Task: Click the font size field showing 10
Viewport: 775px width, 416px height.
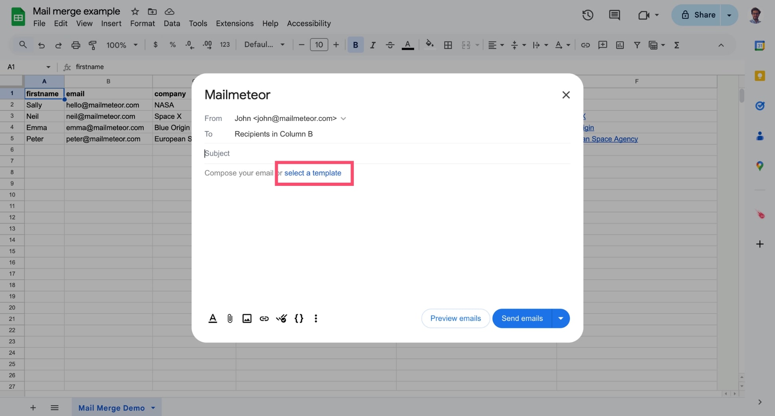Action: (319, 45)
